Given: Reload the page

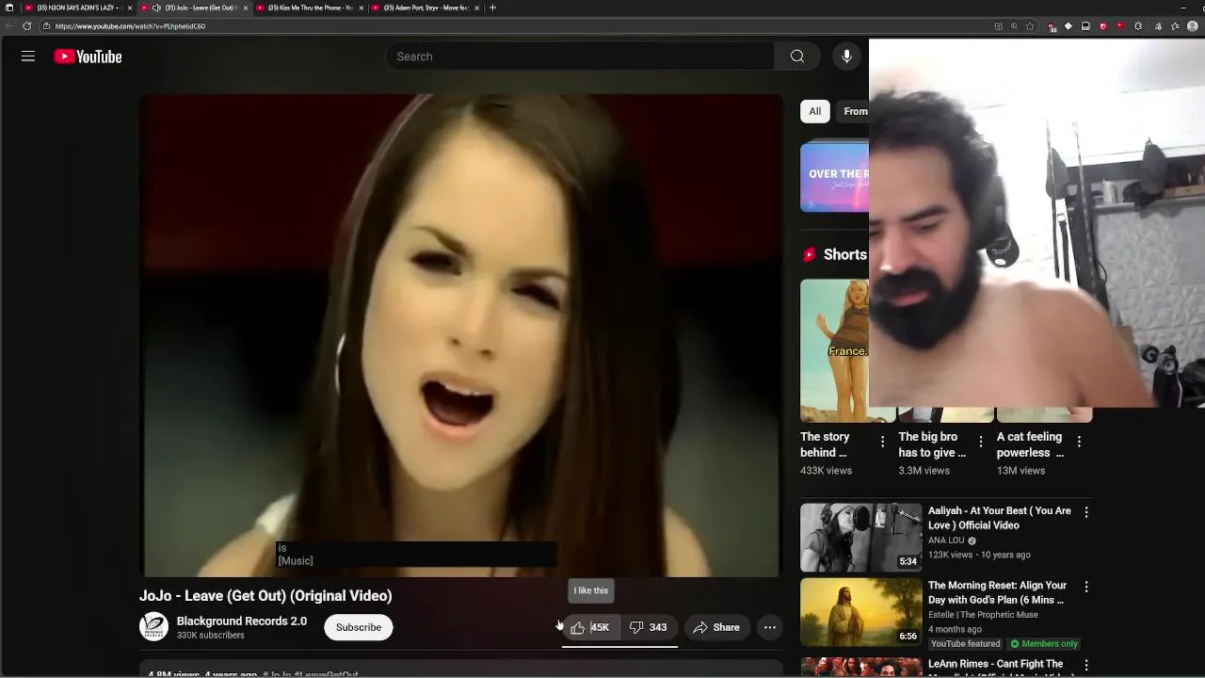Looking at the screenshot, I should click(x=26, y=26).
